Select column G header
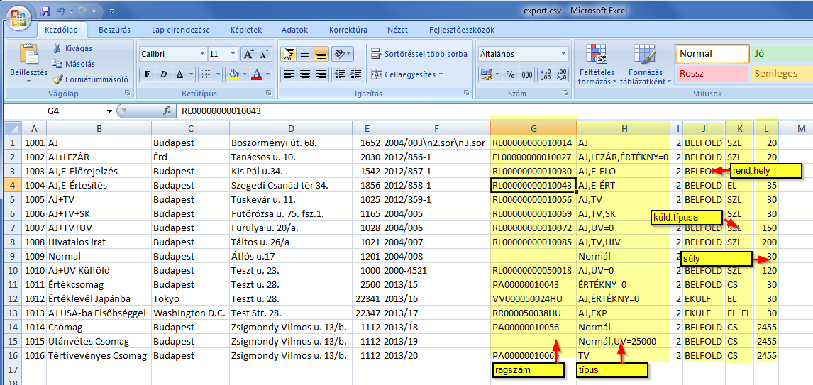 [533, 128]
